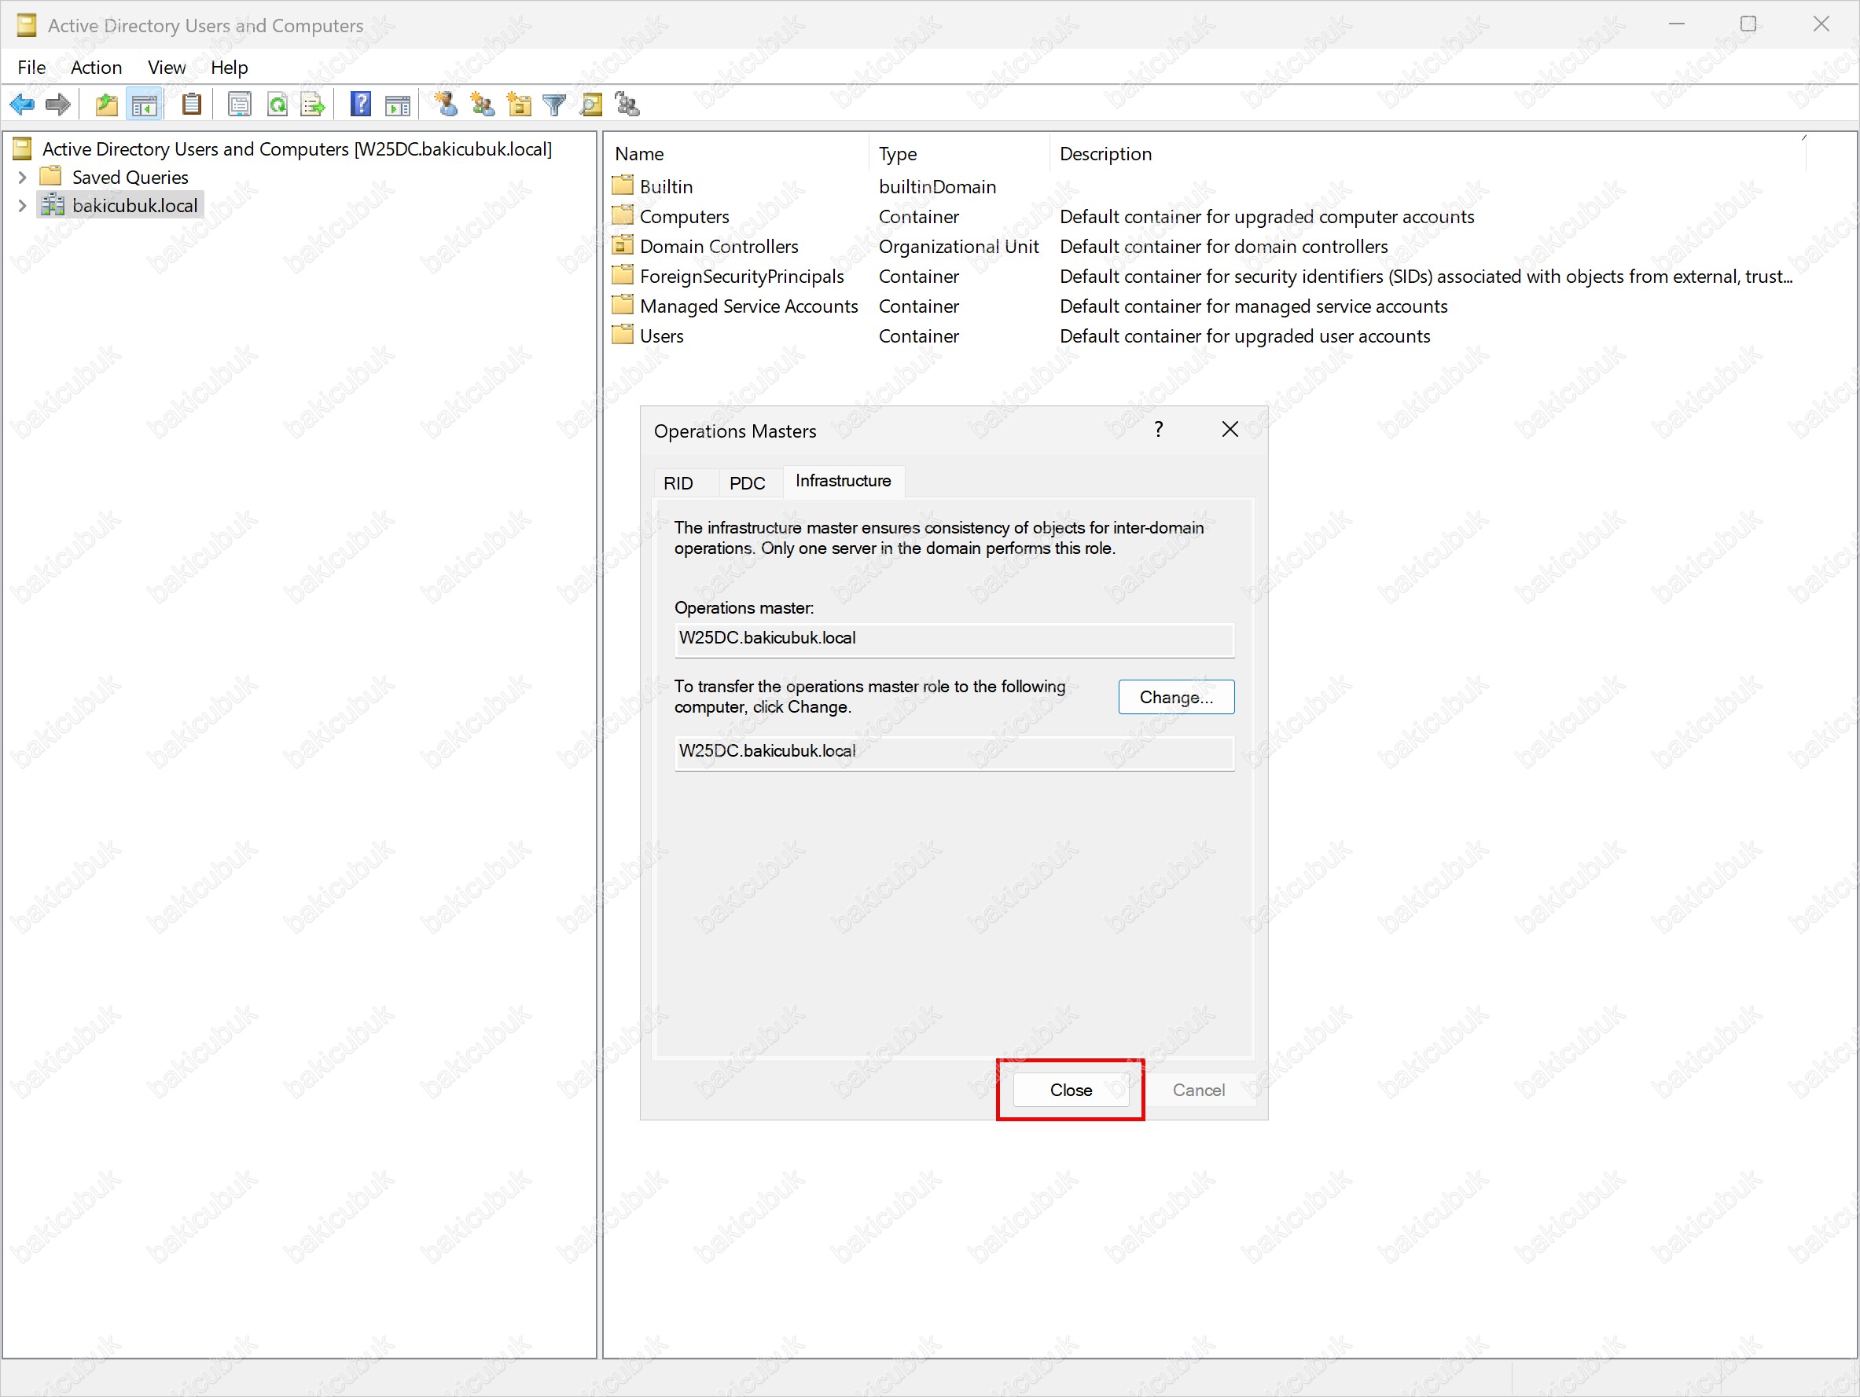1860x1397 pixels.
Task: Click the Users folder icon
Action: 623,335
